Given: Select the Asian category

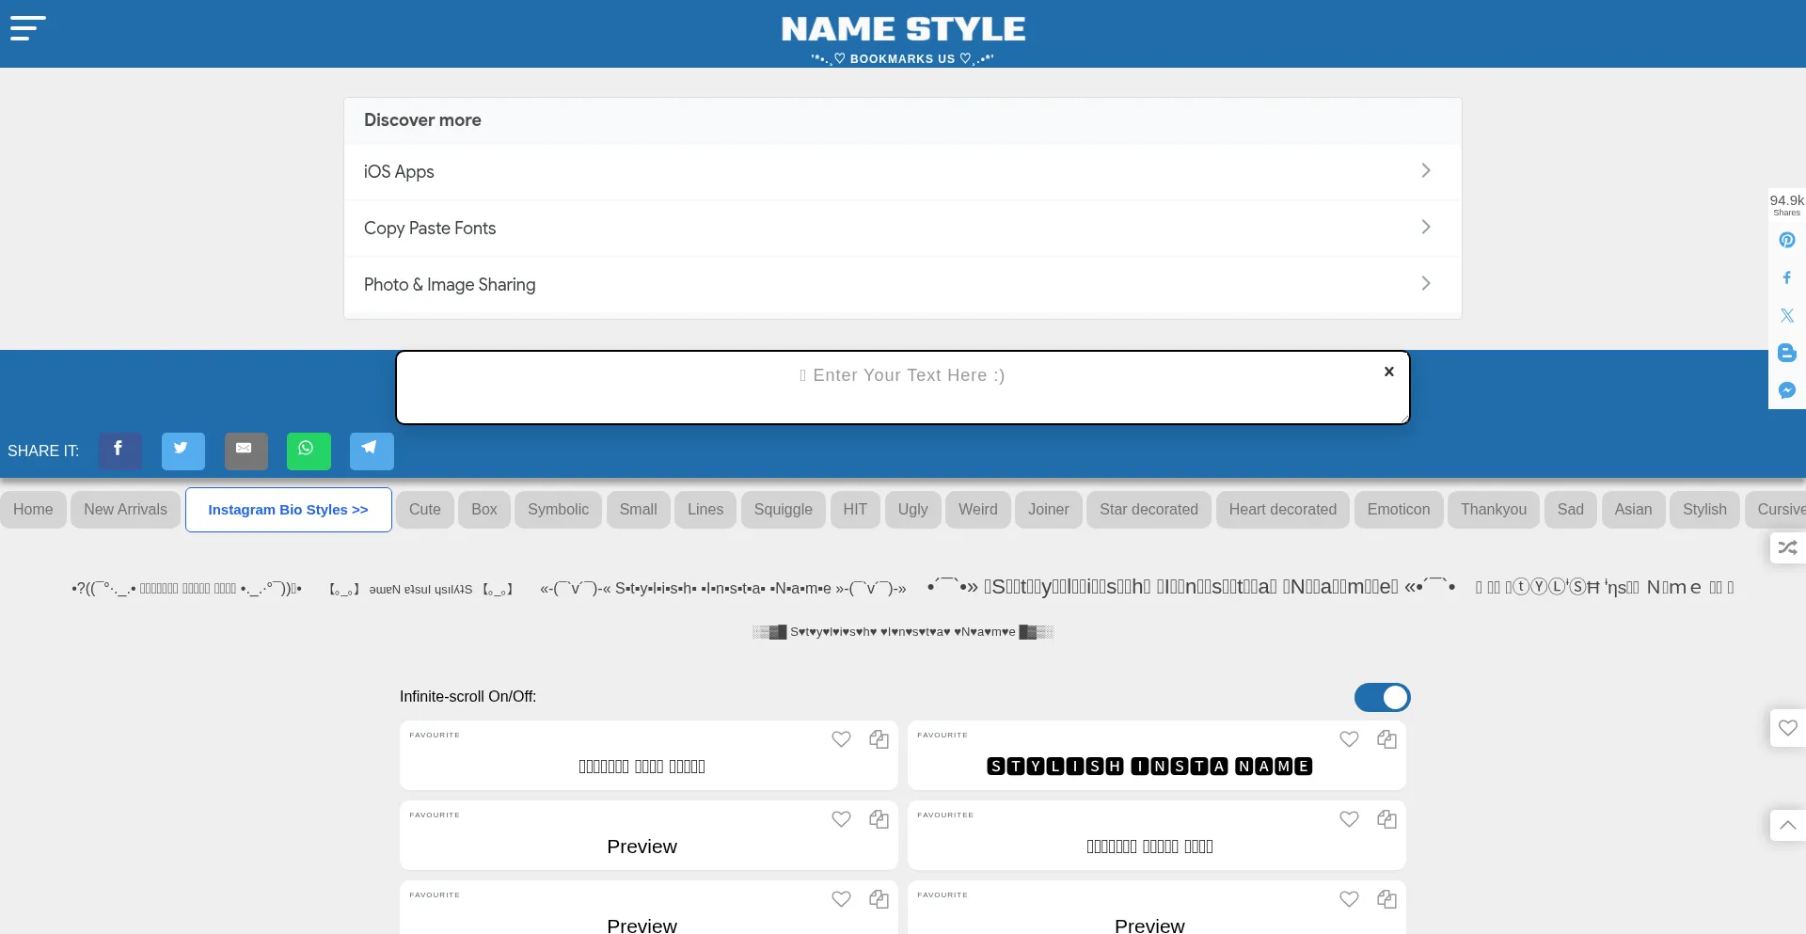Looking at the screenshot, I should [1633, 510].
